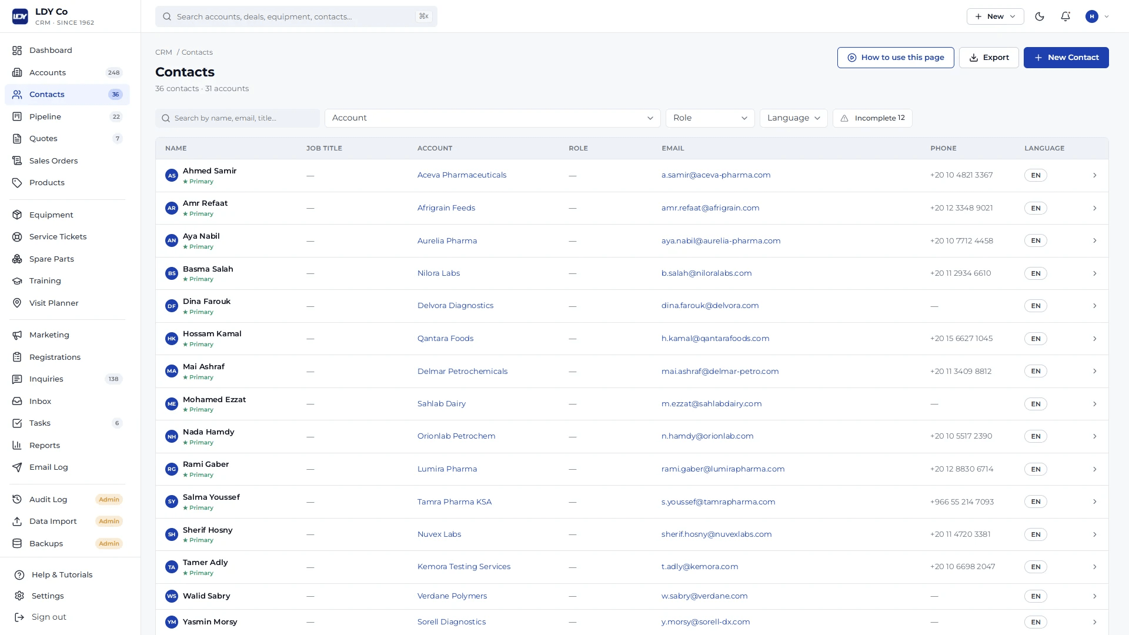Click the Export button

pos(988,58)
